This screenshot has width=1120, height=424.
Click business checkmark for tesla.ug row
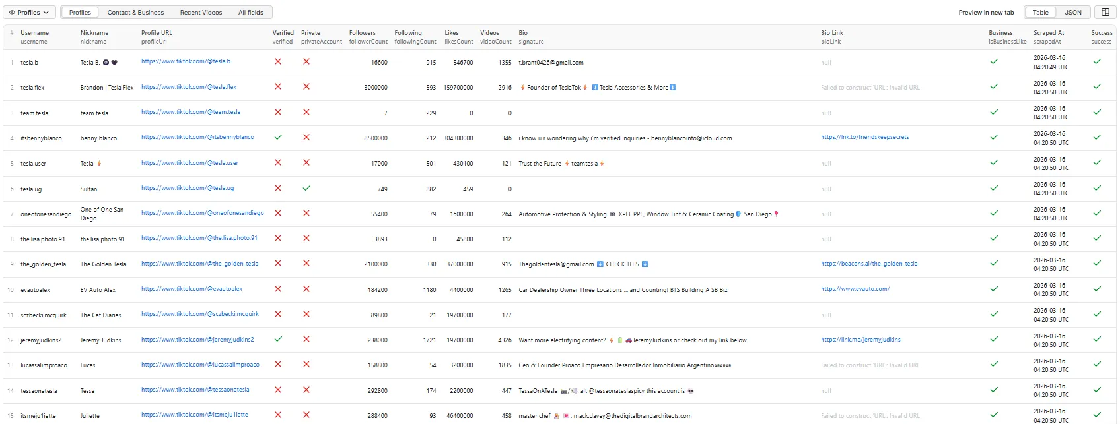coord(994,188)
